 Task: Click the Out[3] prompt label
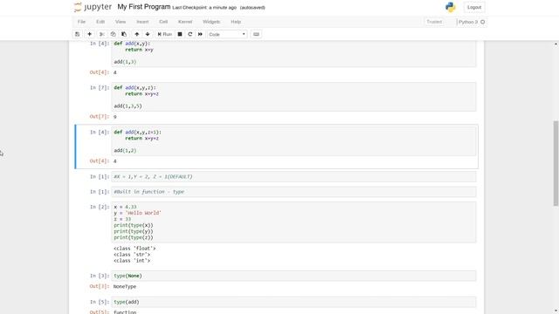pyautogui.click(x=100, y=287)
